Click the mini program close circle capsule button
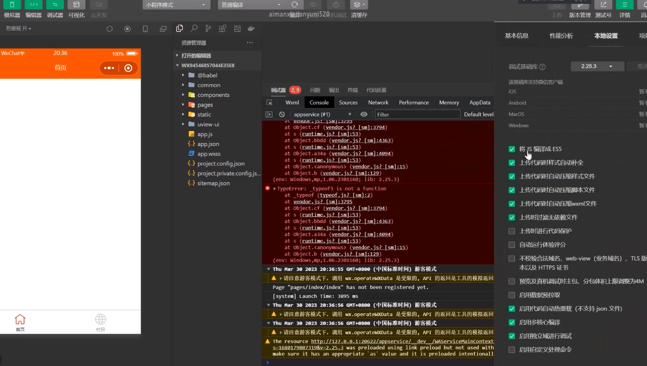 point(128,68)
